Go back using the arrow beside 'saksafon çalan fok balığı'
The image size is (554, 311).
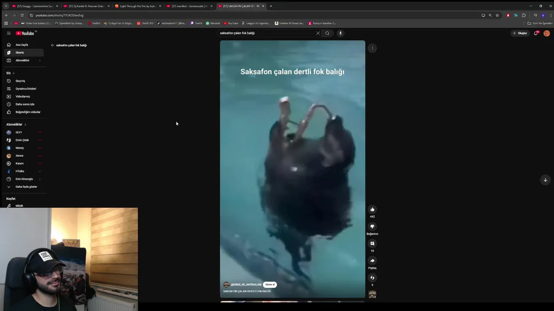tap(52, 45)
